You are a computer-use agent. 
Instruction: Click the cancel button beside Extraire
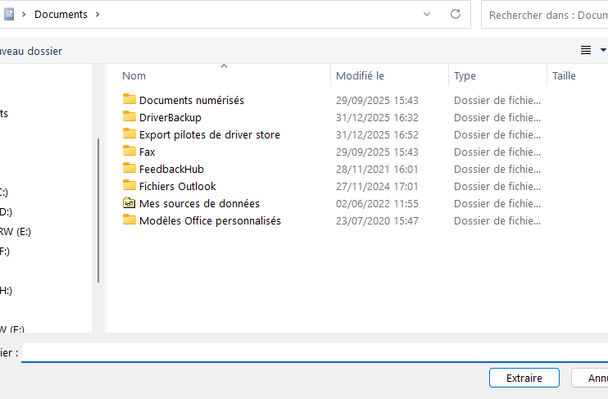pos(590,378)
